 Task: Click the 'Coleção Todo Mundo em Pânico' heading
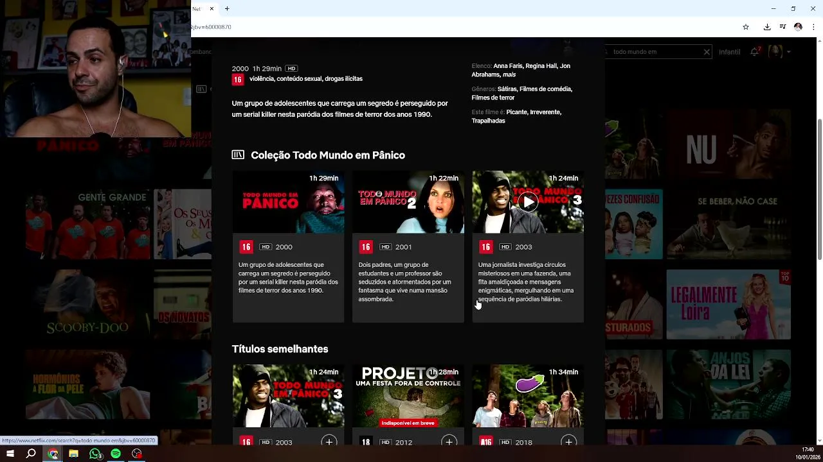pos(328,155)
